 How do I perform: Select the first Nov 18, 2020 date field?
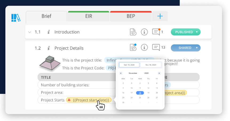coord(129,65)
